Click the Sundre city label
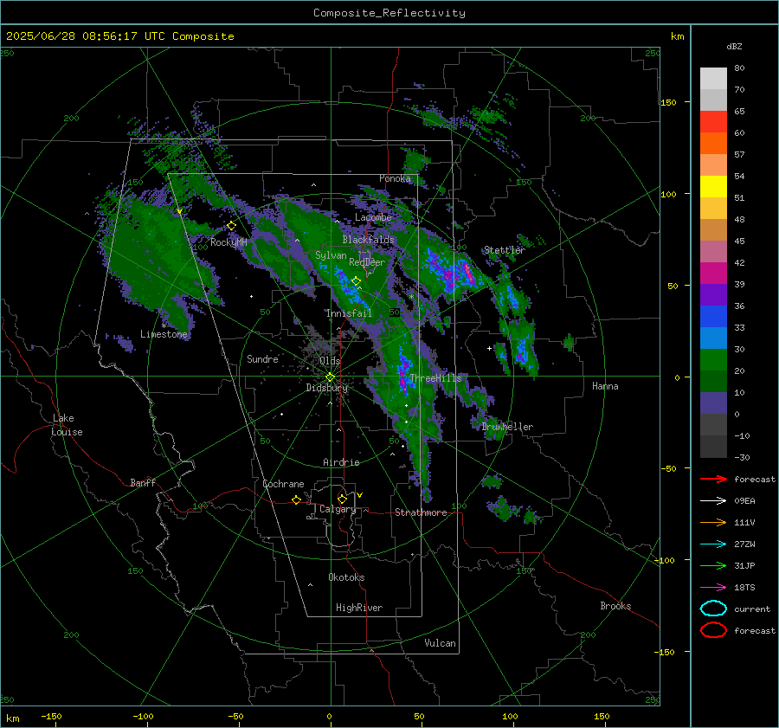This screenshot has width=779, height=728. click(262, 358)
